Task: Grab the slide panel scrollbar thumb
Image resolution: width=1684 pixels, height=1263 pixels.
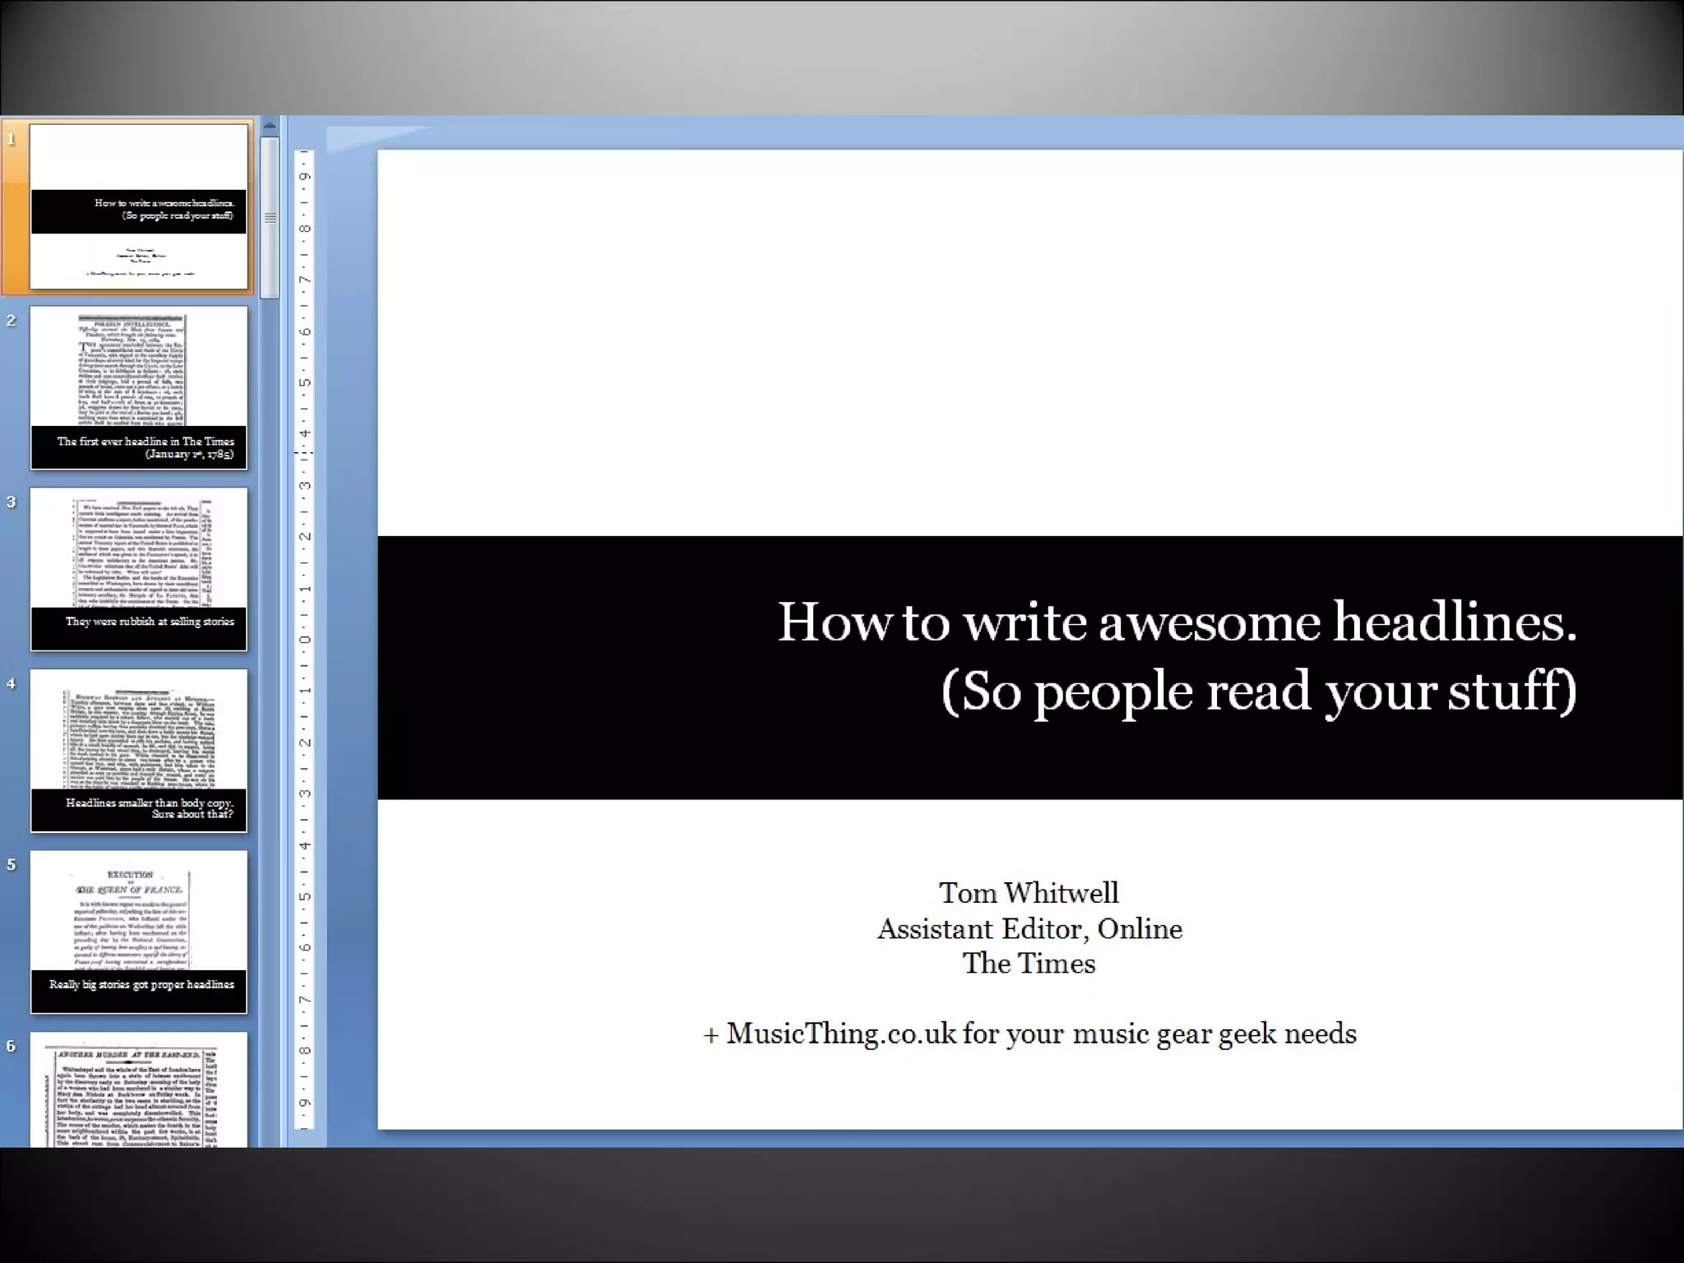Action: pyautogui.click(x=269, y=216)
